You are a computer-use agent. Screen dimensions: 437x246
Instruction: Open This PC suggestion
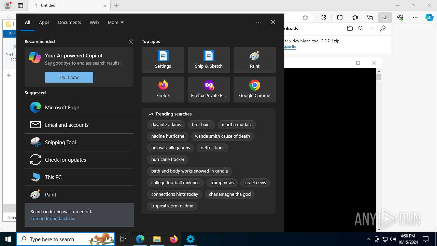(79, 177)
